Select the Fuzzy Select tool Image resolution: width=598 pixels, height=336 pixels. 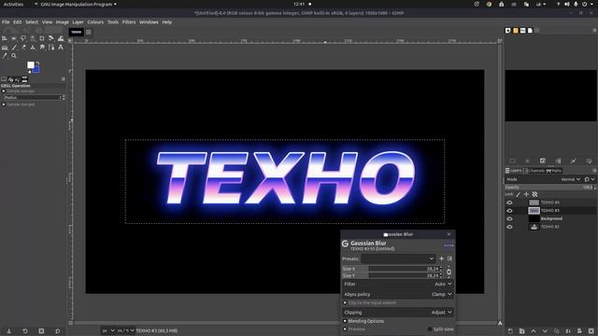pos(33,38)
